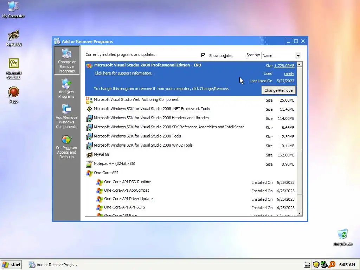The height and width of the screenshot is (270, 360).
Task: Select MyPal 68 in program list
Action: coord(191,155)
